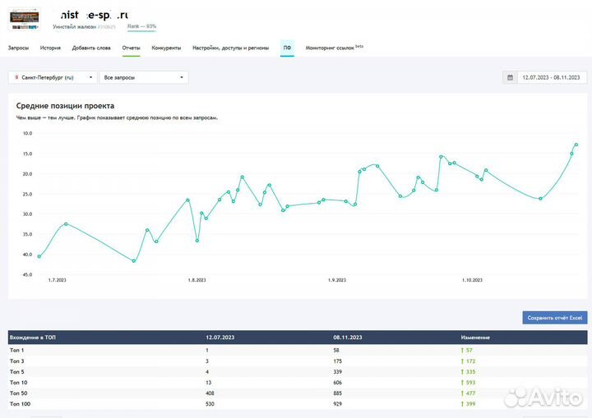Select the Отчеты tab
Screen dimensions: 592x418
pos(132,48)
